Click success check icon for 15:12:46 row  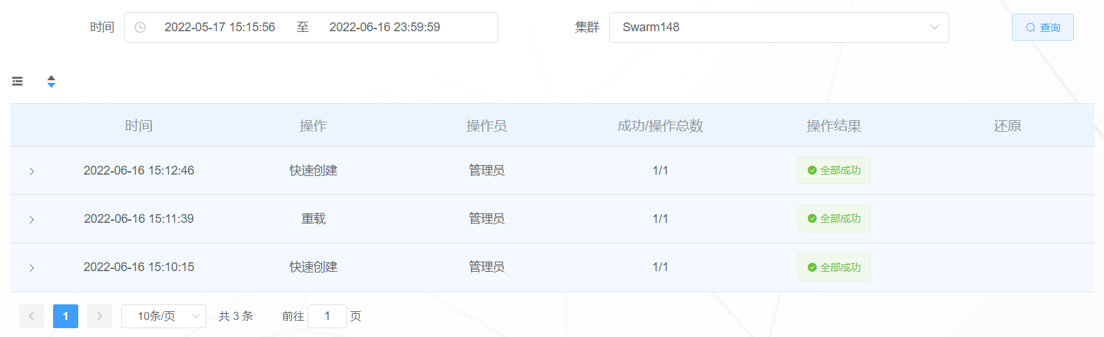click(x=812, y=171)
